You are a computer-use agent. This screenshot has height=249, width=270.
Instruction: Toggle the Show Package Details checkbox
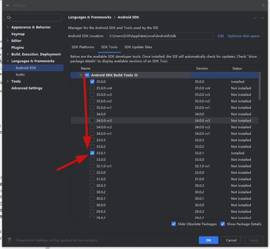(223, 224)
